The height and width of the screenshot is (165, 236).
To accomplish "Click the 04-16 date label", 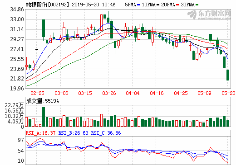I will [x=157, y=93].
